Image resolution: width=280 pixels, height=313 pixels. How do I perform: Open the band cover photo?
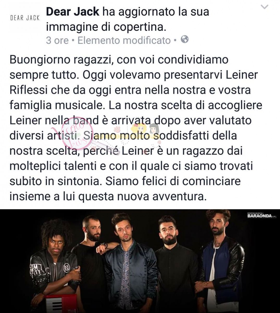coord(140,261)
